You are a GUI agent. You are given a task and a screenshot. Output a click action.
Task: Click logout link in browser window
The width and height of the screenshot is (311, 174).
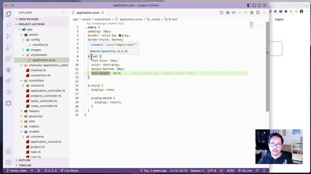[279, 19]
